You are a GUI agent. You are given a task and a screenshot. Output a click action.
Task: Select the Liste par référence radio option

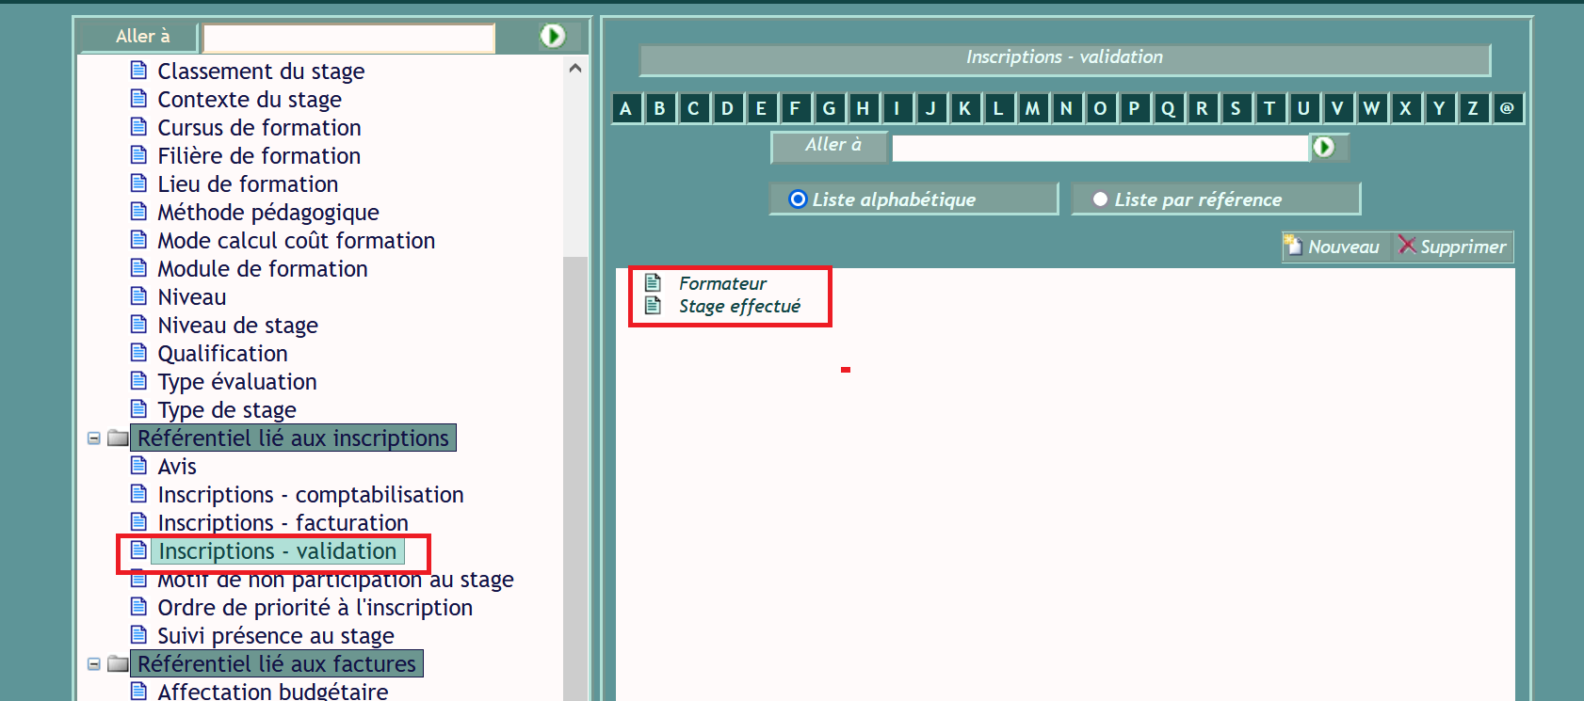tap(1100, 199)
